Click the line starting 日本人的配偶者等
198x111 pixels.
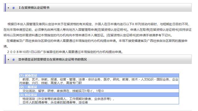pos(55,102)
